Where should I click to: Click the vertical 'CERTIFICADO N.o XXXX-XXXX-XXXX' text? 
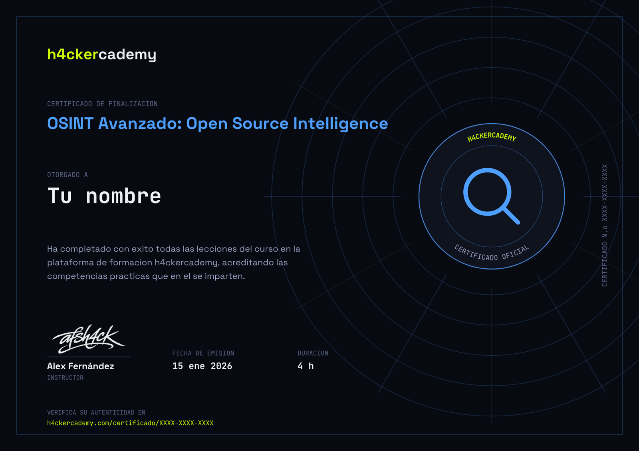(x=605, y=225)
